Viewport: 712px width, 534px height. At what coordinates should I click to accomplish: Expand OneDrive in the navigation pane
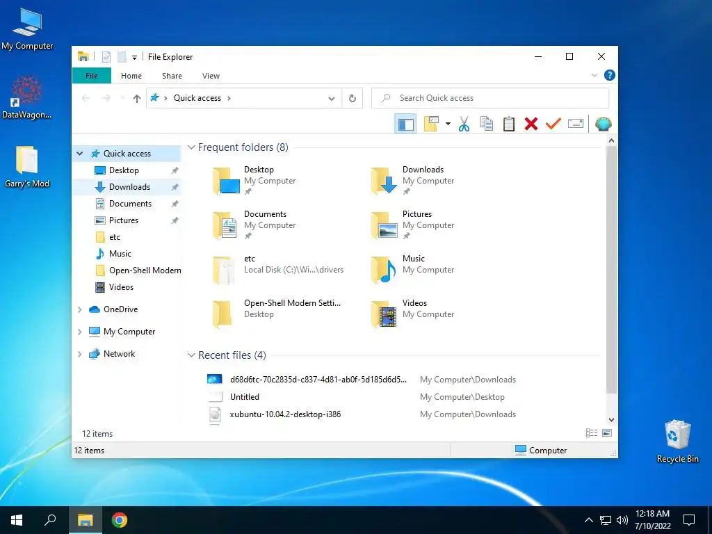click(x=80, y=309)
